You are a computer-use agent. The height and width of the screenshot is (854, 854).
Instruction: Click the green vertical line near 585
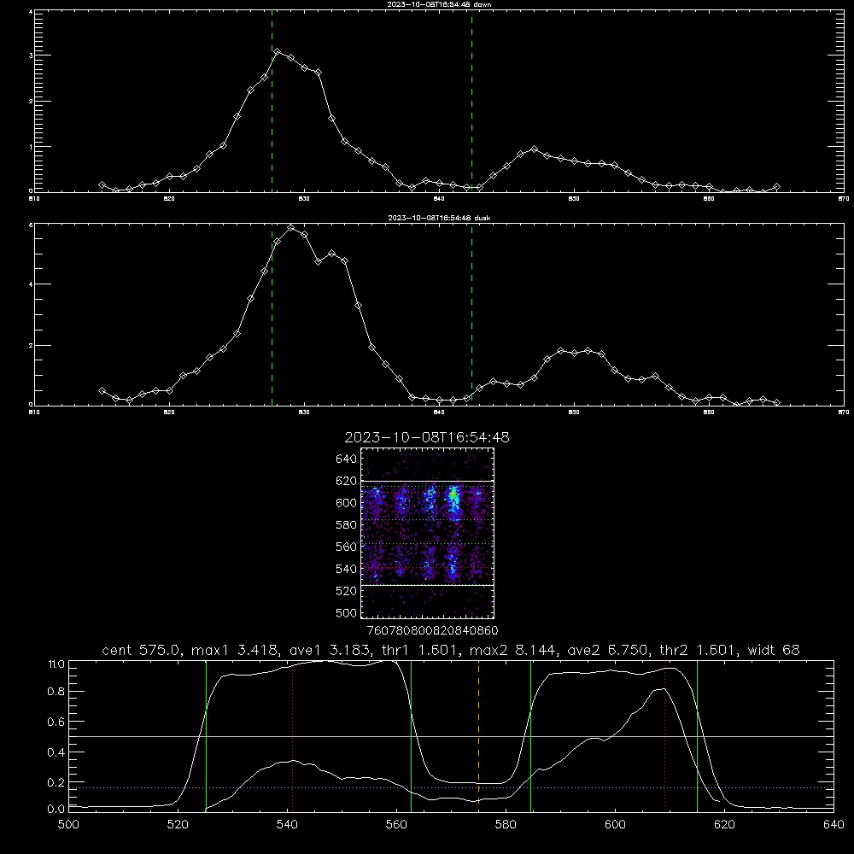(x=530, y=735)
